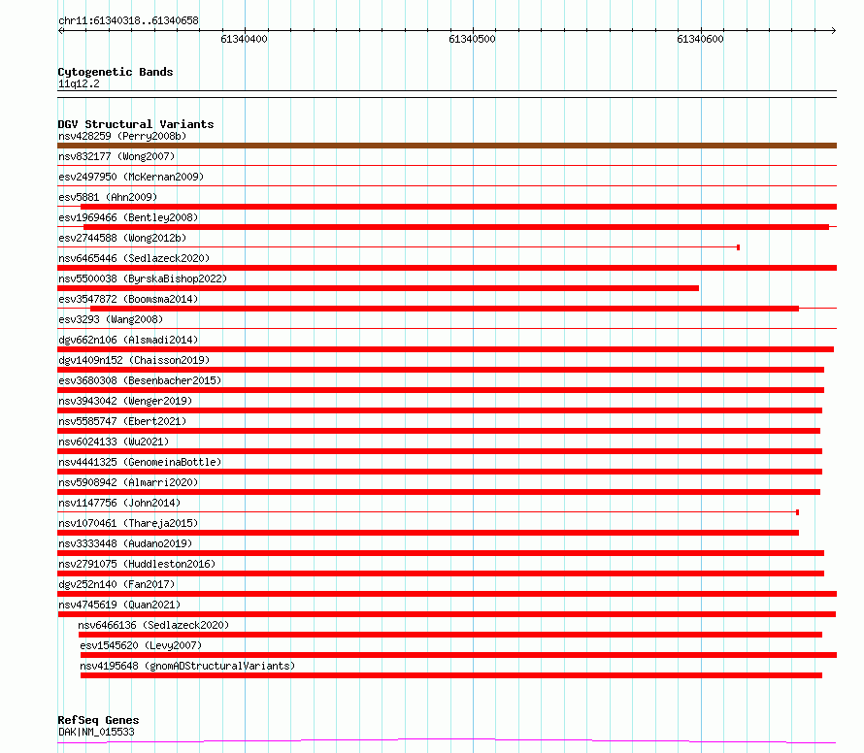Select nsv1070461 (Thareja2015) variant label
The height and width of the screenshot is (753, 864).
tap(128, 523)
